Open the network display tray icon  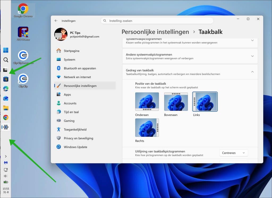click(6, 170)
